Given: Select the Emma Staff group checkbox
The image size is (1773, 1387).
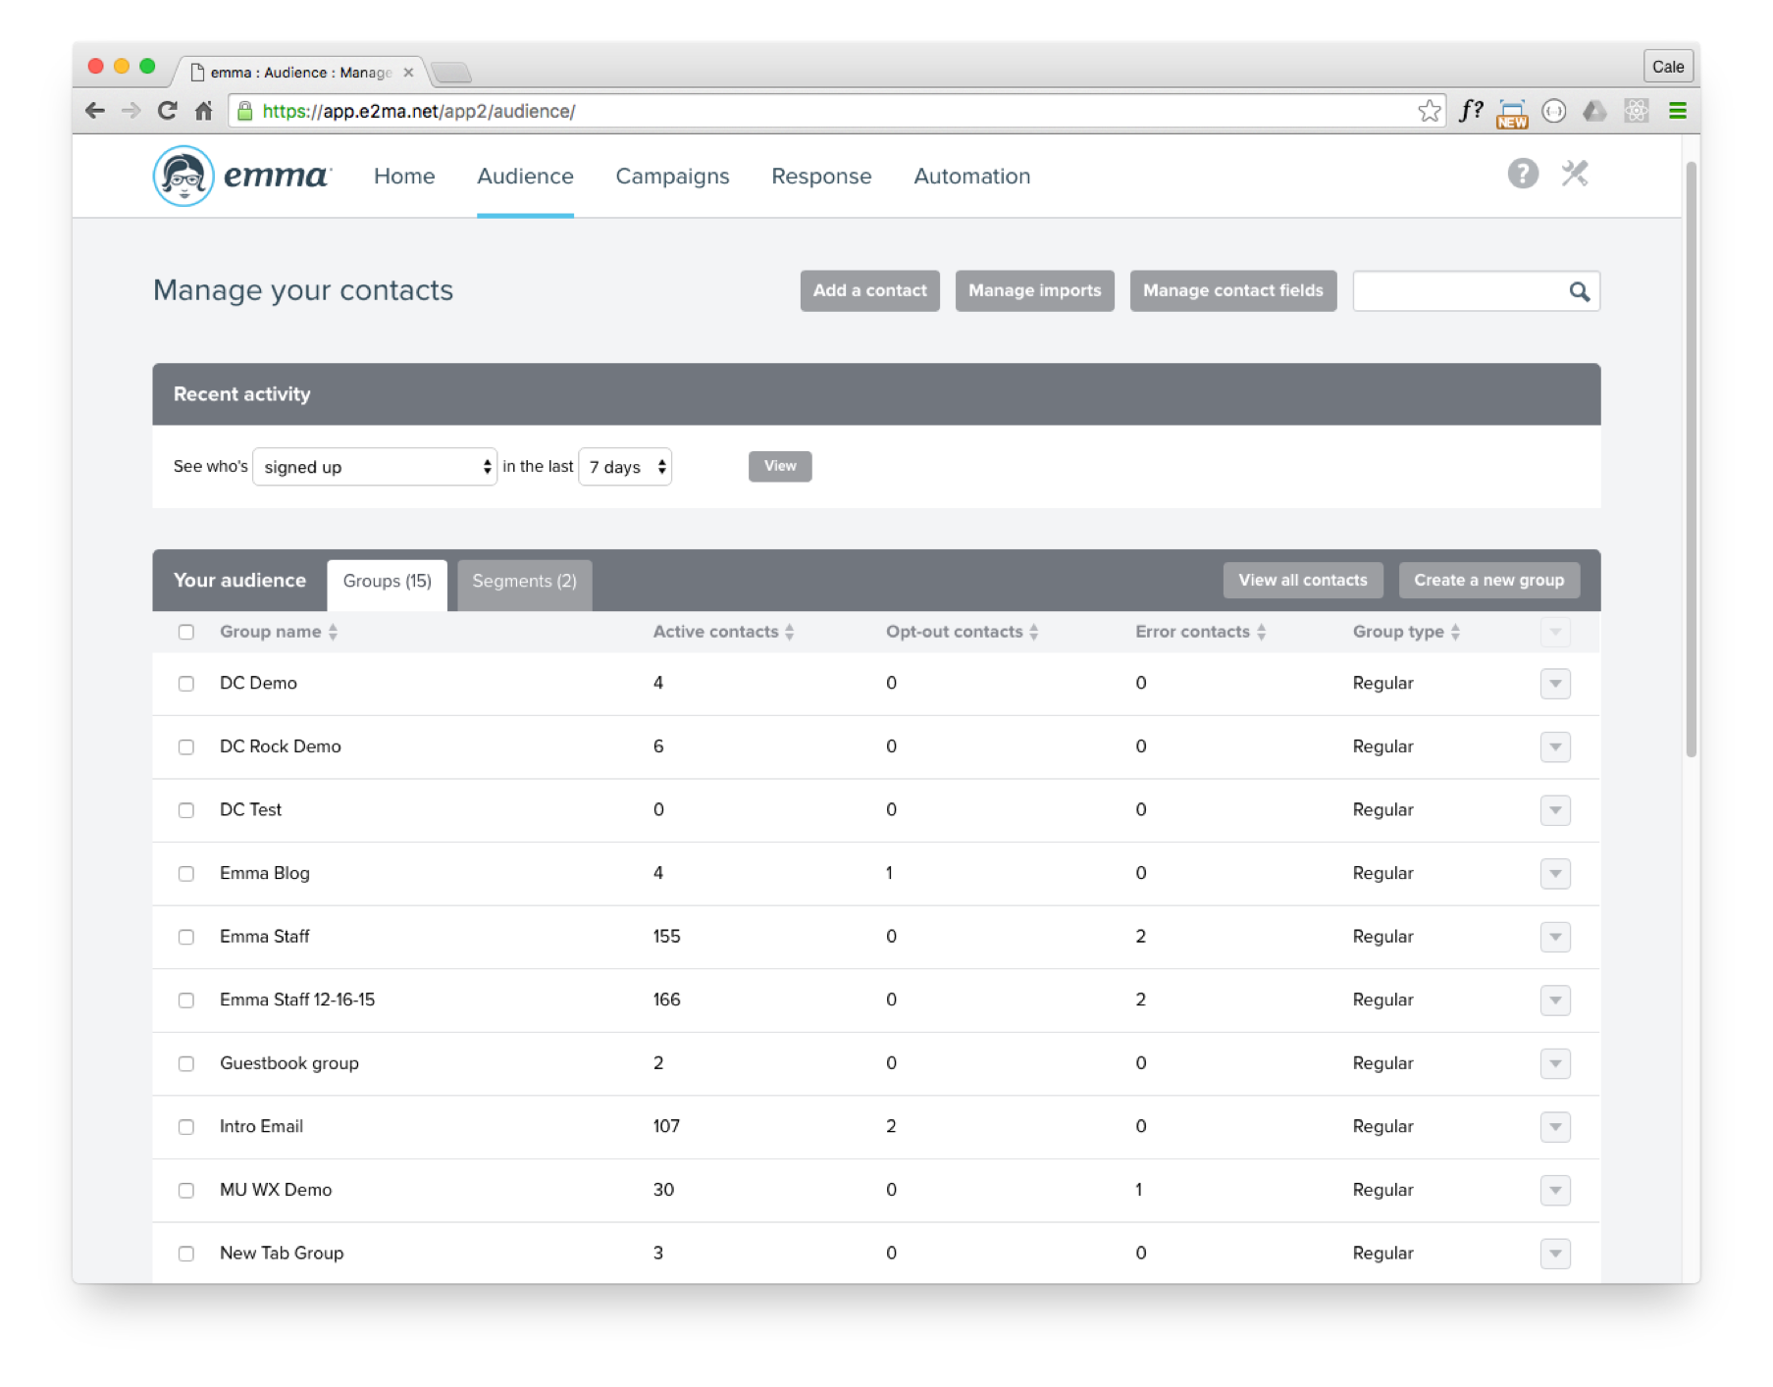Looking at the screenshot, I should [186, 937].
